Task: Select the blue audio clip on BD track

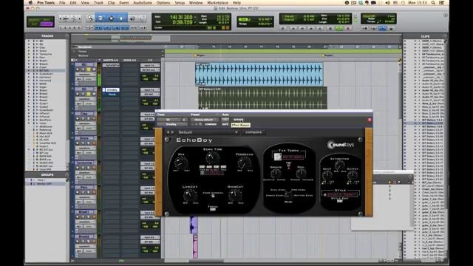Action: click(x=259, y=74)
